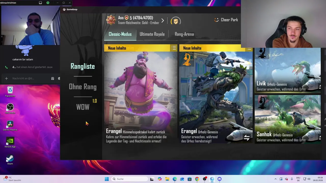Click 'hat einen Anruf gestartet' call notice

[x=31, y=67]
